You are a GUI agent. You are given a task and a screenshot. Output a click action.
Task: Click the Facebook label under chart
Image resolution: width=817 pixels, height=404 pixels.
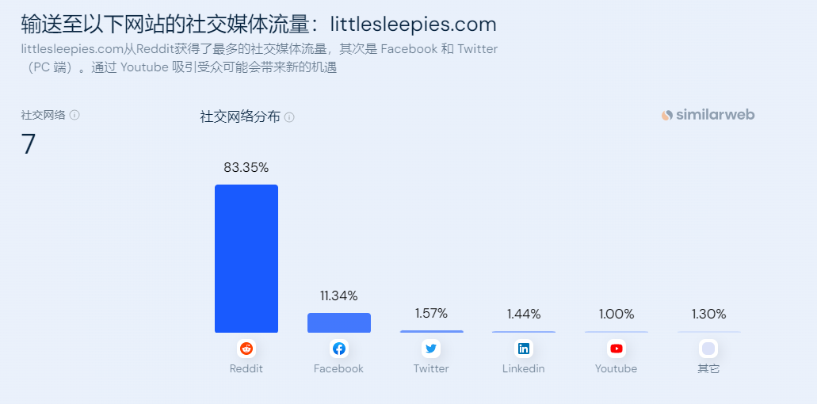pyautogui.click(x=338, y=368)
